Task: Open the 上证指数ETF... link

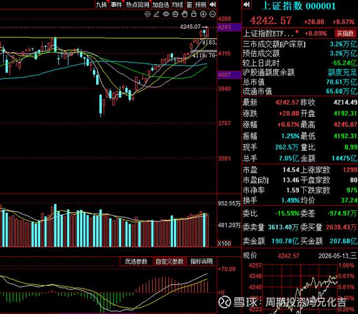Action: [268, 34]
